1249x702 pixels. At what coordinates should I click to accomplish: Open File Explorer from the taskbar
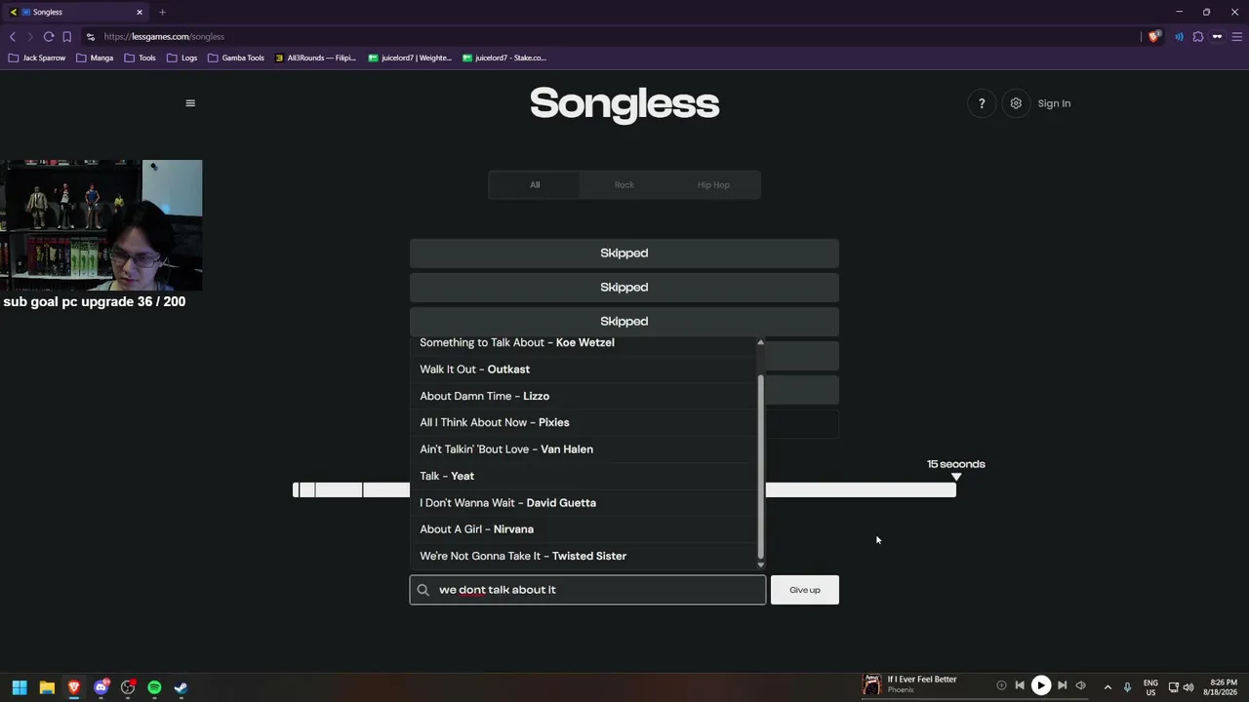[x=47, y=687]
